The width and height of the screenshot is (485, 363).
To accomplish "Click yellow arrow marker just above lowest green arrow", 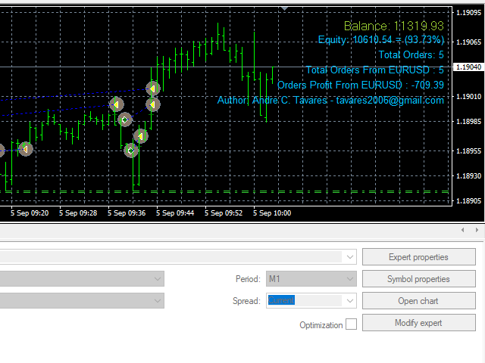I will (140, 136).
